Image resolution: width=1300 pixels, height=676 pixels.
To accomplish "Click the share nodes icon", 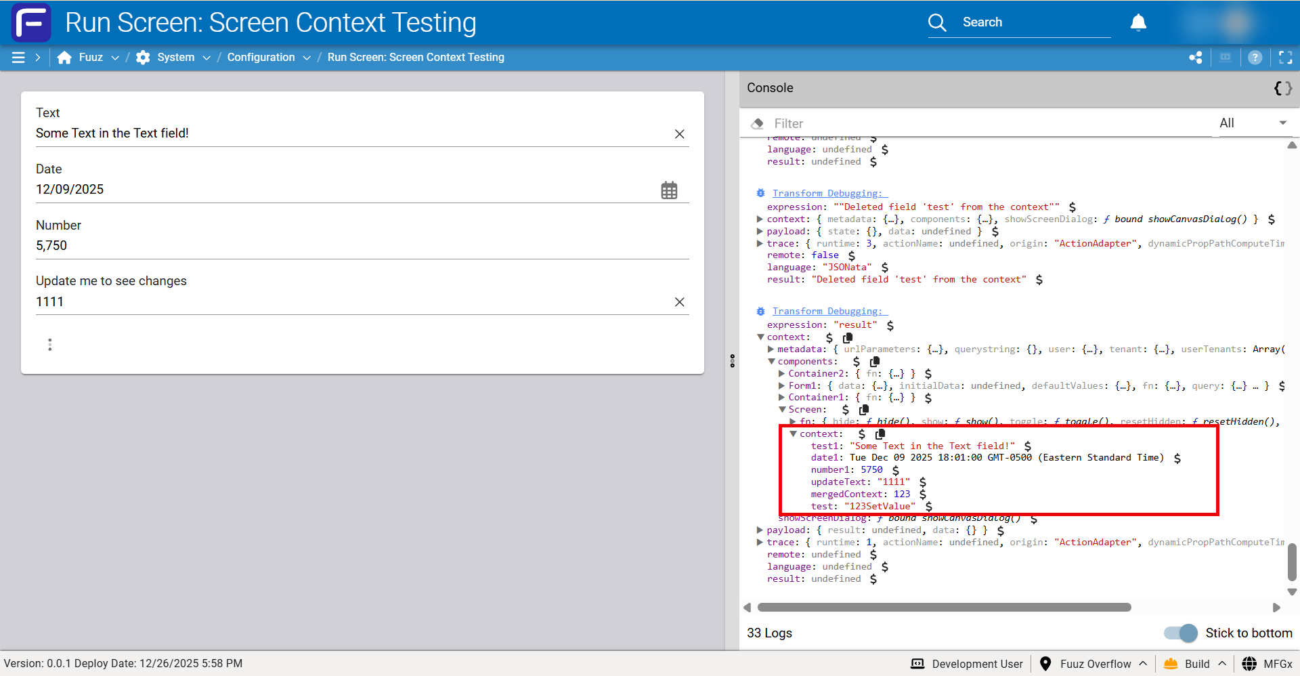I will point(1196,58).
